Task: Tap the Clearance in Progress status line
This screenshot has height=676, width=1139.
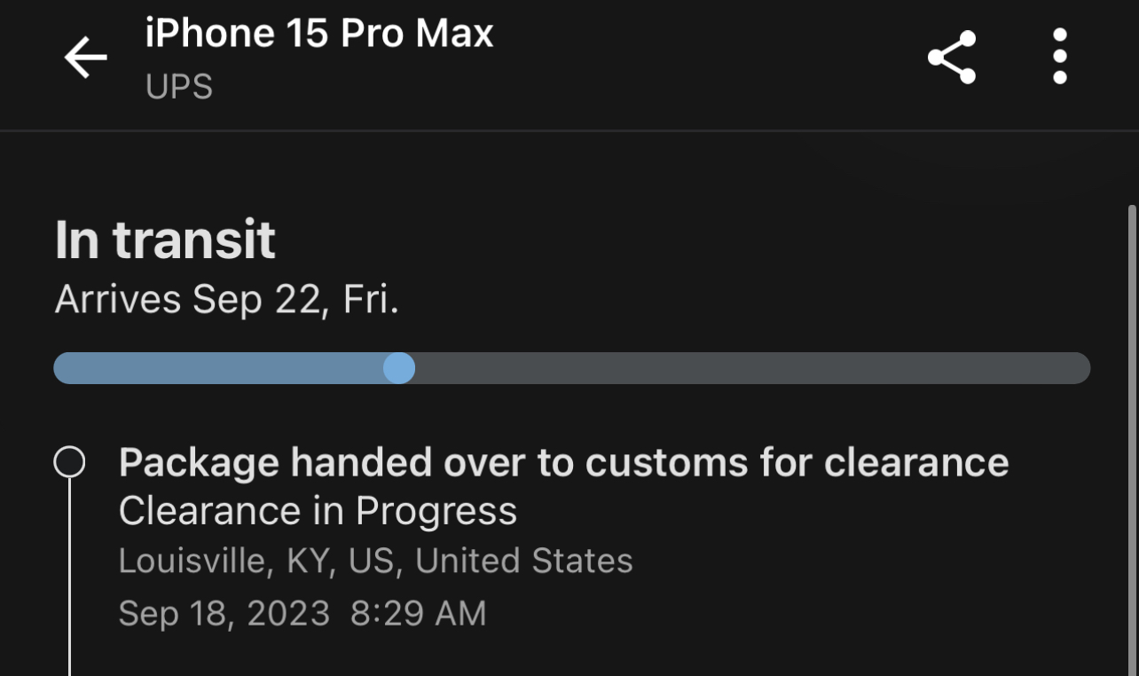Action: [318, 511]
